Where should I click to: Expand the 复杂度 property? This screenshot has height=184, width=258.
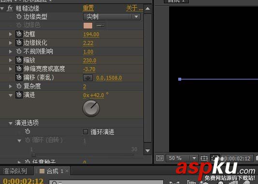[x=10, y=86]
